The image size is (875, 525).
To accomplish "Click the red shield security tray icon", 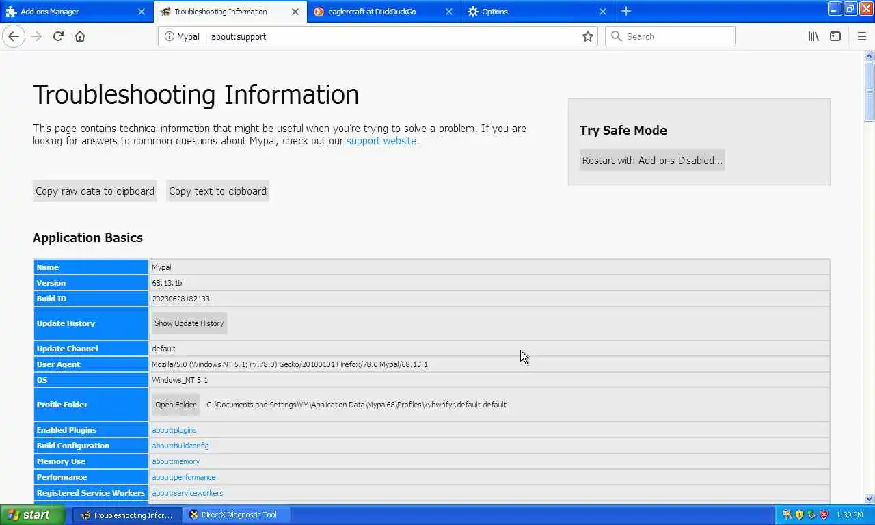I will pyautogui.click(x=824, y=515).
